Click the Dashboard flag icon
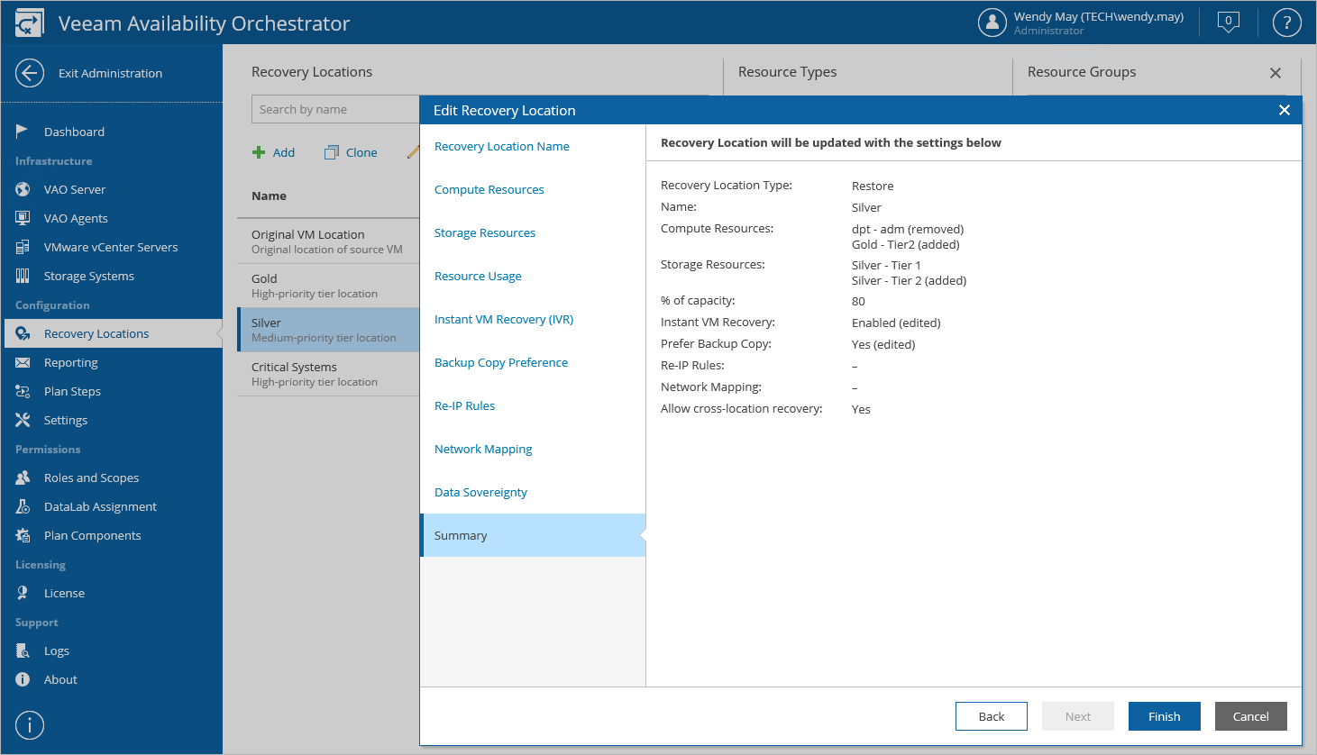Screen dimensions: 1317x755 coord(23,132)
